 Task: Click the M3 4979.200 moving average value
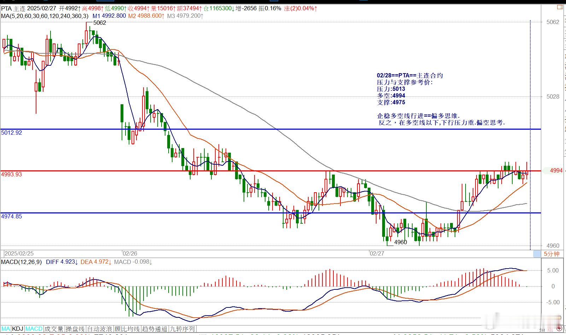click(x=185, y=16)
